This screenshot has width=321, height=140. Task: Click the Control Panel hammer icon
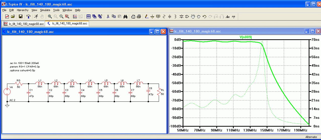click(28, 17)
